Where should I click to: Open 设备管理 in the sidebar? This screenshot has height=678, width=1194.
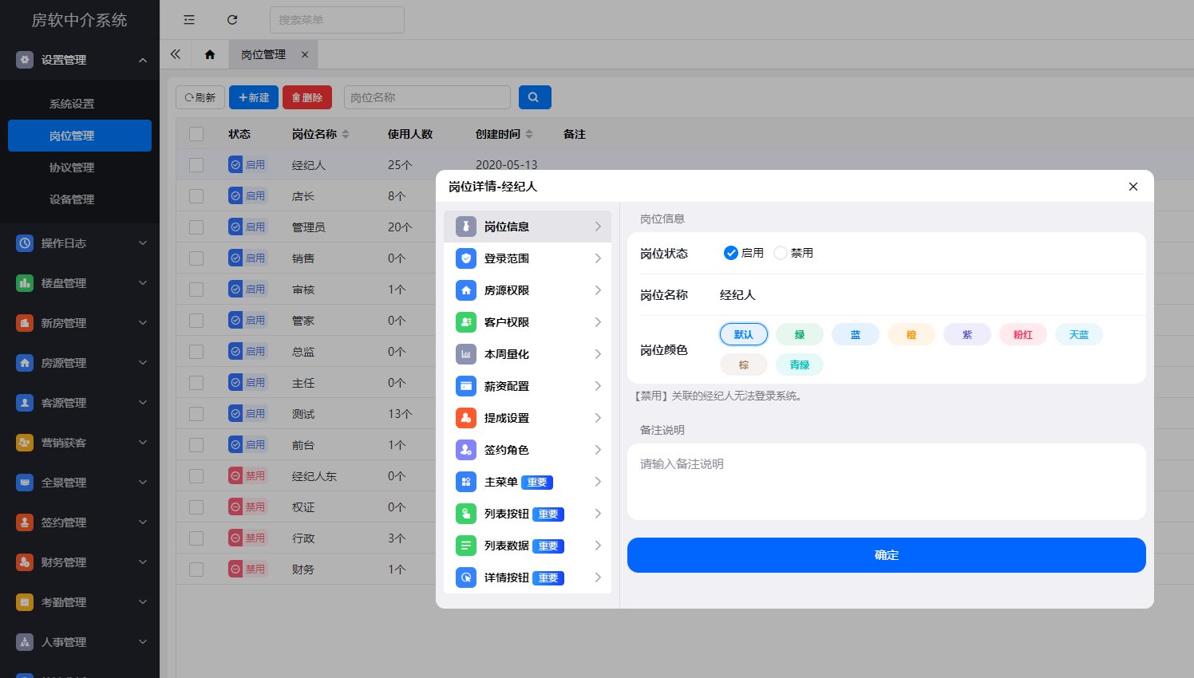pyautogui.click(x=72, y=199)
